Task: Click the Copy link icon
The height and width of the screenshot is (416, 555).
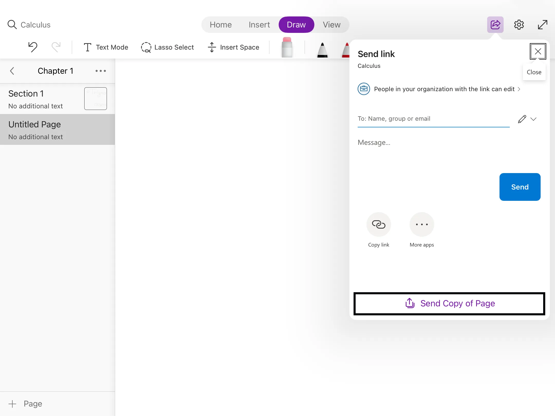Action: pyautogui.click(x=378, y=224)
